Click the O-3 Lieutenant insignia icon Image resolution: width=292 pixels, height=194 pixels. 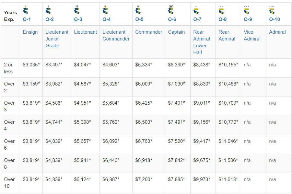(x=77, y=10)
